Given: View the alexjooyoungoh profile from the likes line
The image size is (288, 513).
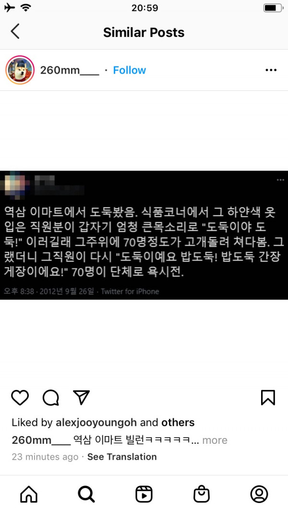Looking at the screenshot, I should (96, 423).
